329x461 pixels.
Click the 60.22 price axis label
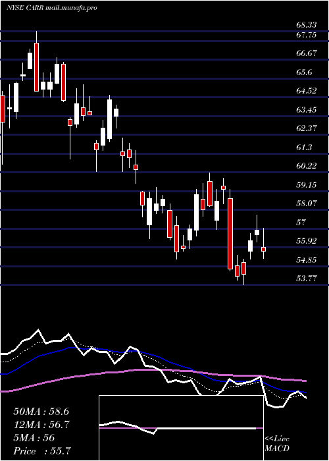coord(307,166)
